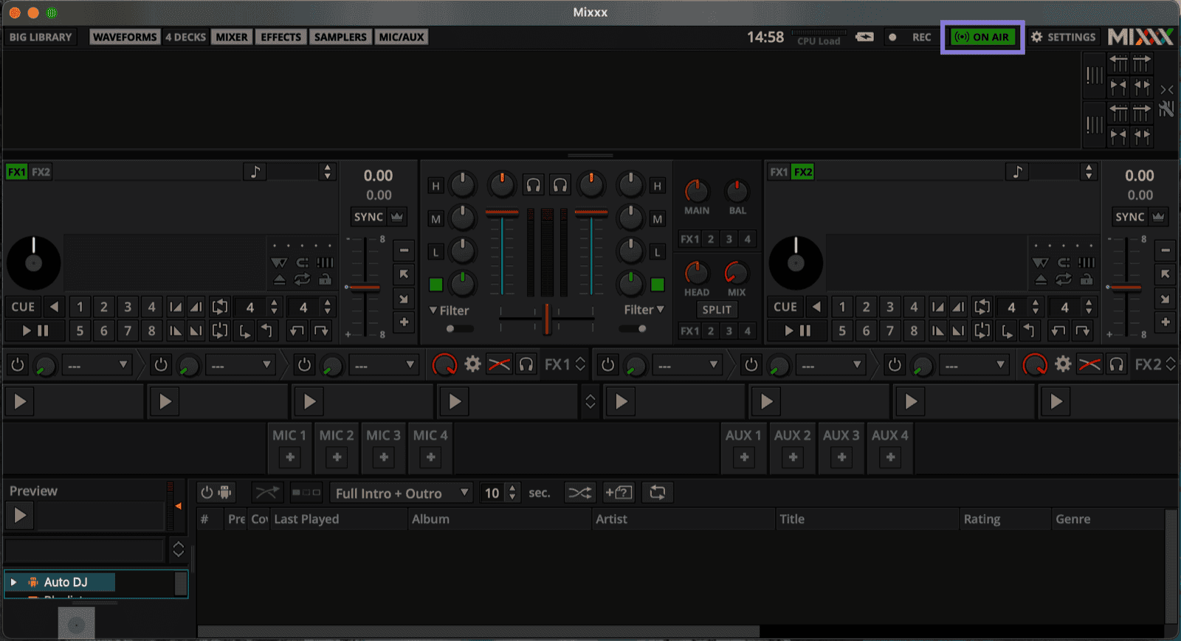The height and width of the screenshot is (641, 1181).
Task: Open FX1 effect unit gear settings
Action: coord(472,364)
